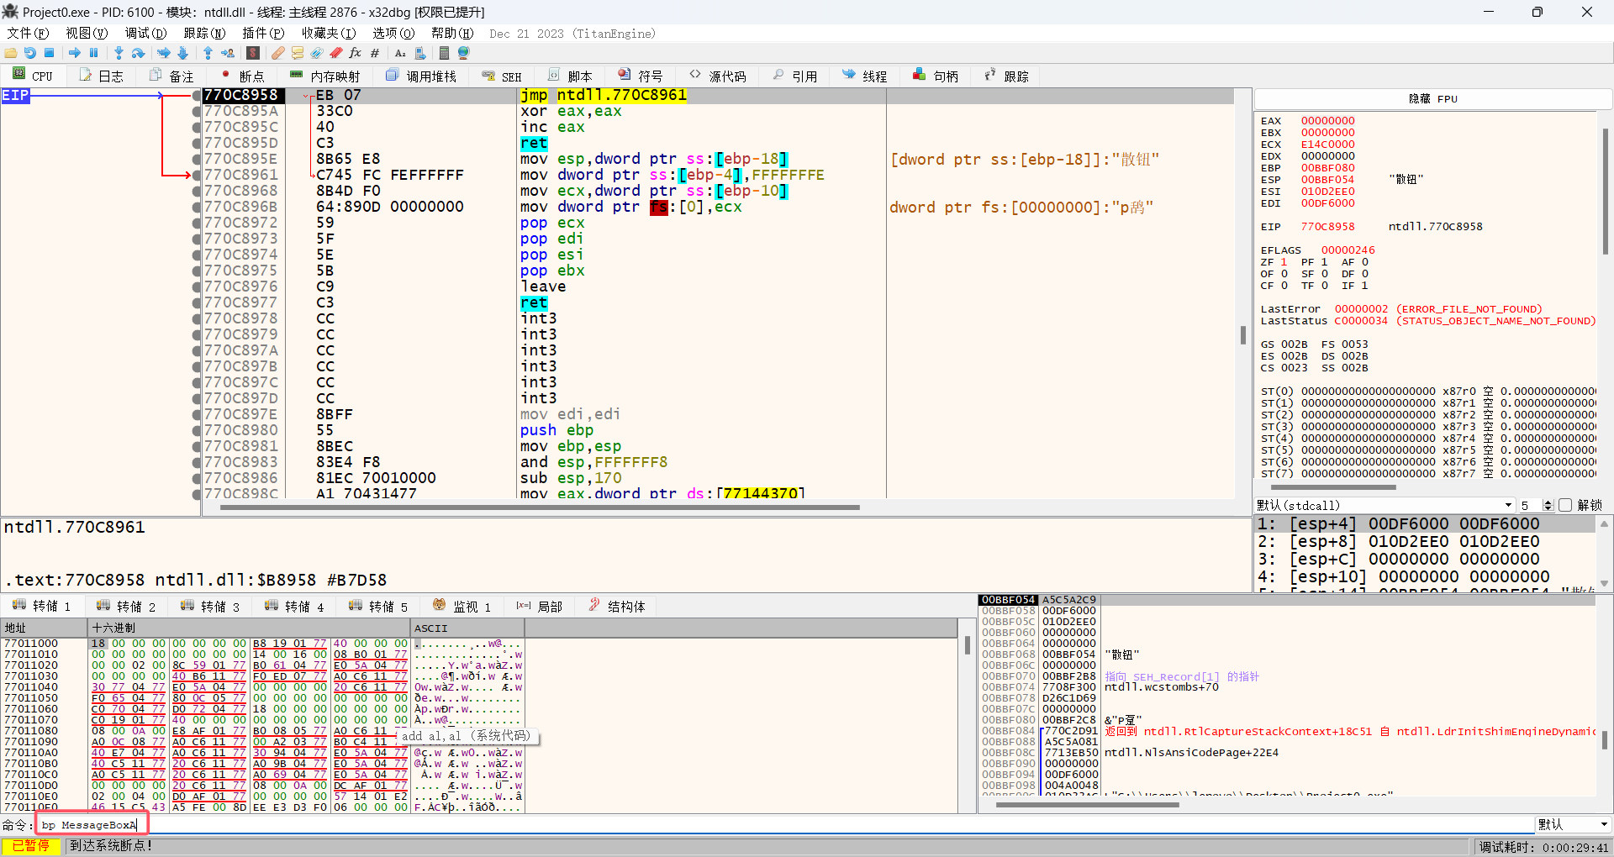Open the 调试 menu
This screenshot has height=857, width=1614.
[x=145, y=33]
